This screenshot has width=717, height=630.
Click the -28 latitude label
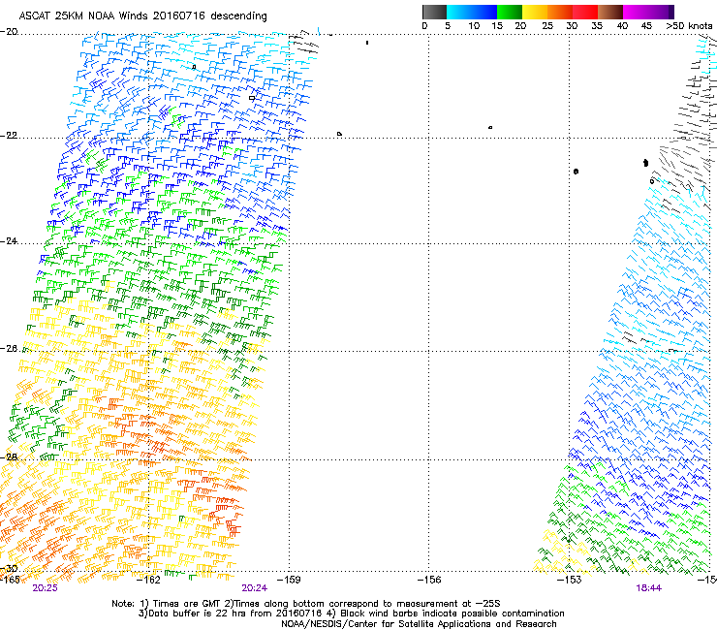[x=9, y=457]
